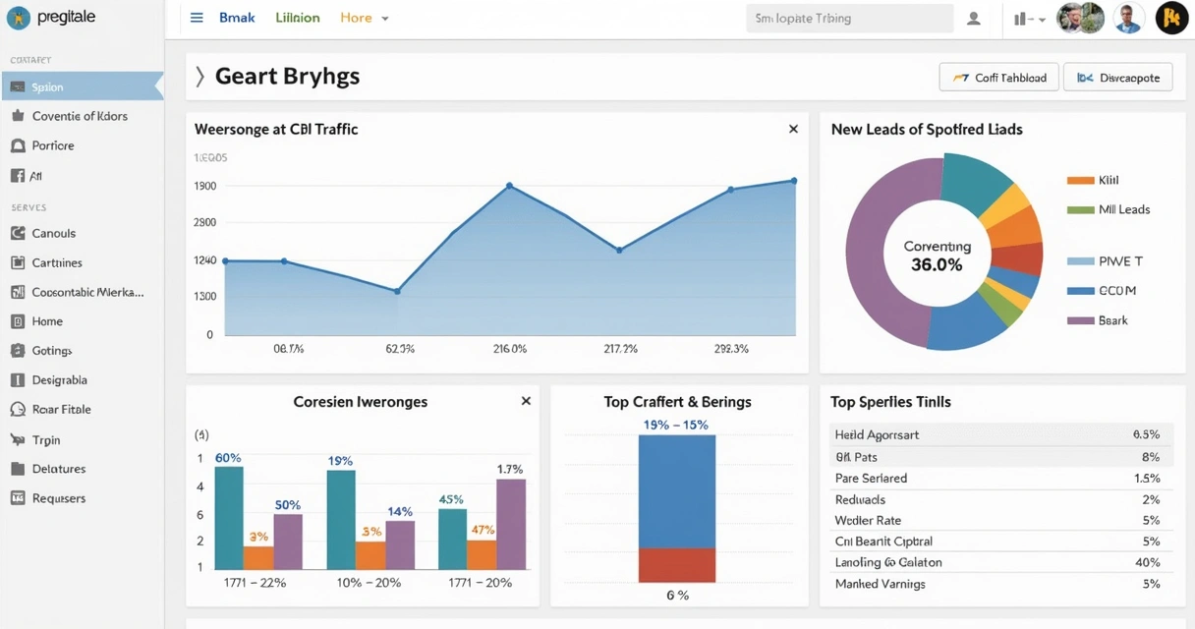Click the Kiiil orange legend swatch

[1080, 181]
